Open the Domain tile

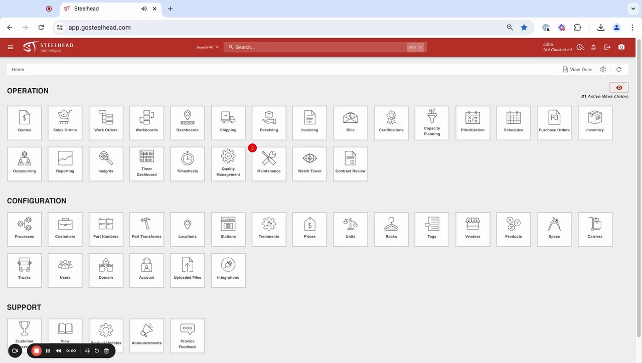pyautogui.click(x=106, y=270)
